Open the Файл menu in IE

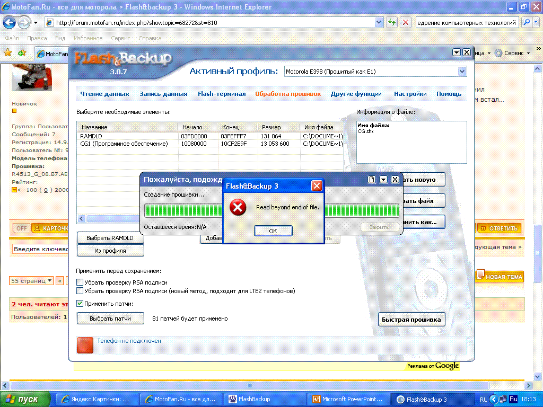(12, 38)
